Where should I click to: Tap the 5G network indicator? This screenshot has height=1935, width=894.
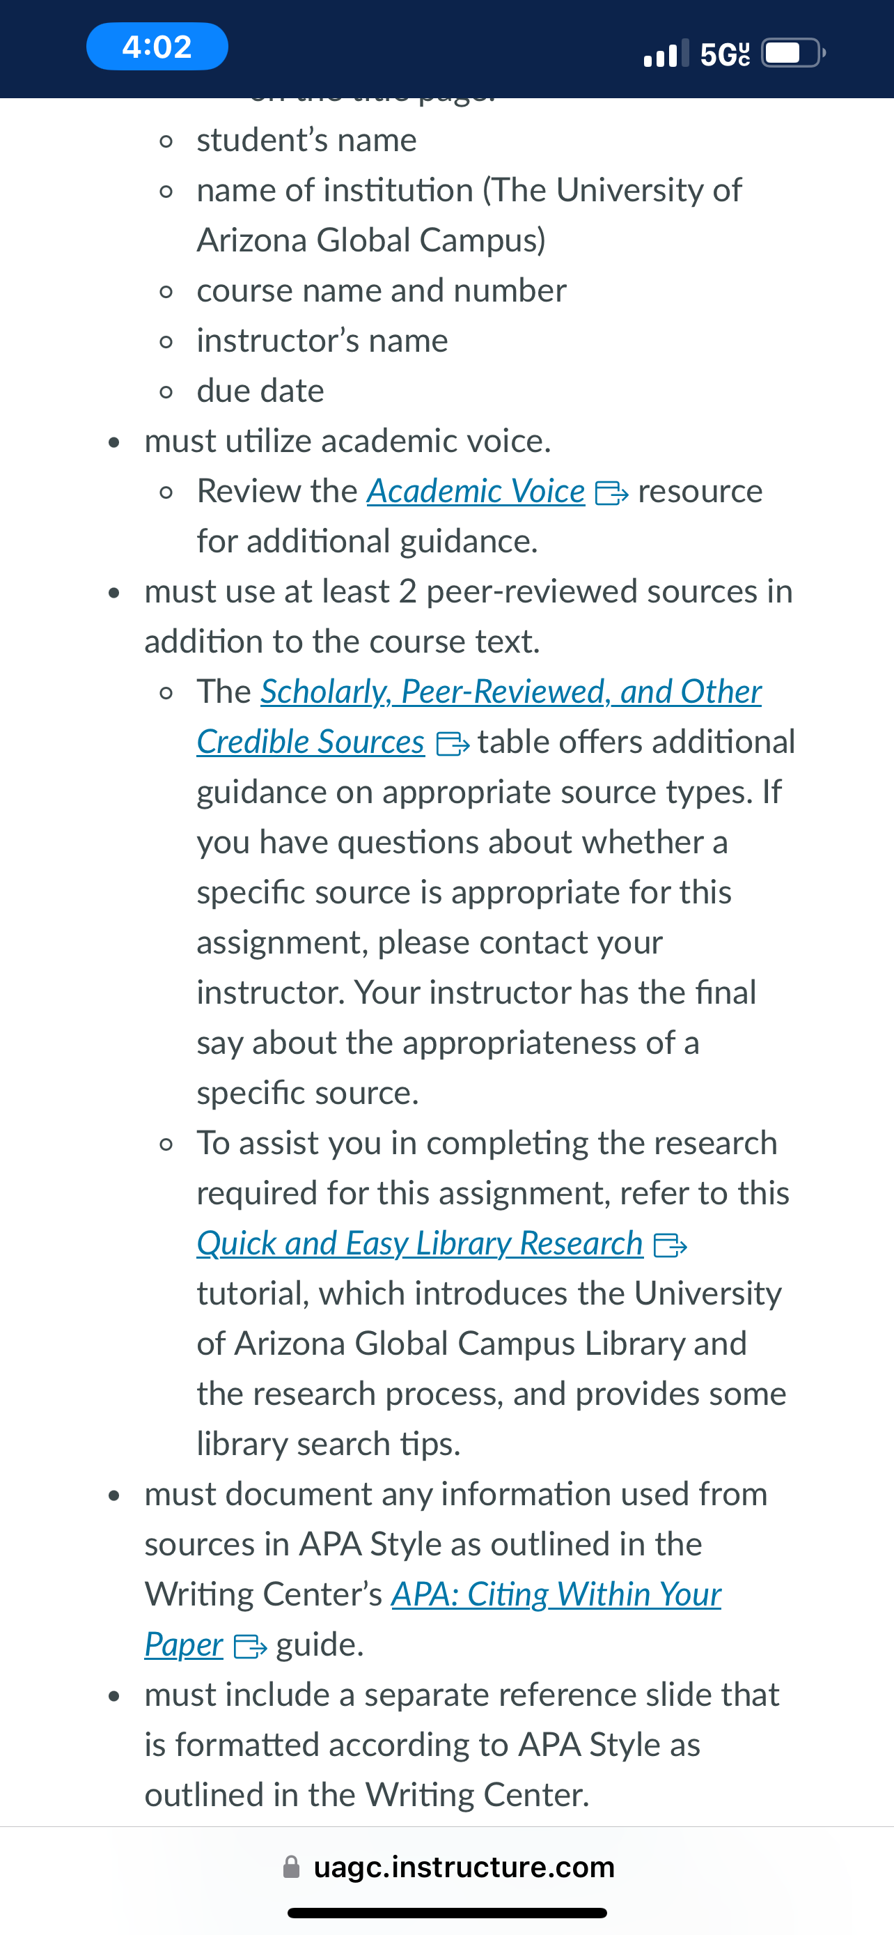point(724,54)
